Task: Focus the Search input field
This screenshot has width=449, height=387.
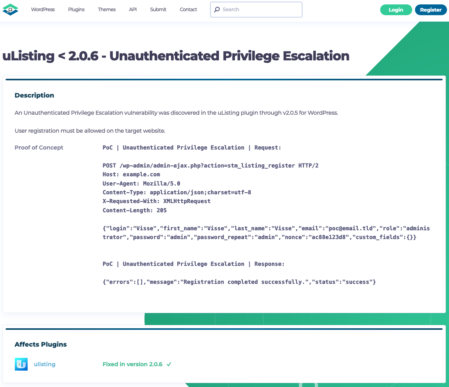Action: [x=256, y=10]
